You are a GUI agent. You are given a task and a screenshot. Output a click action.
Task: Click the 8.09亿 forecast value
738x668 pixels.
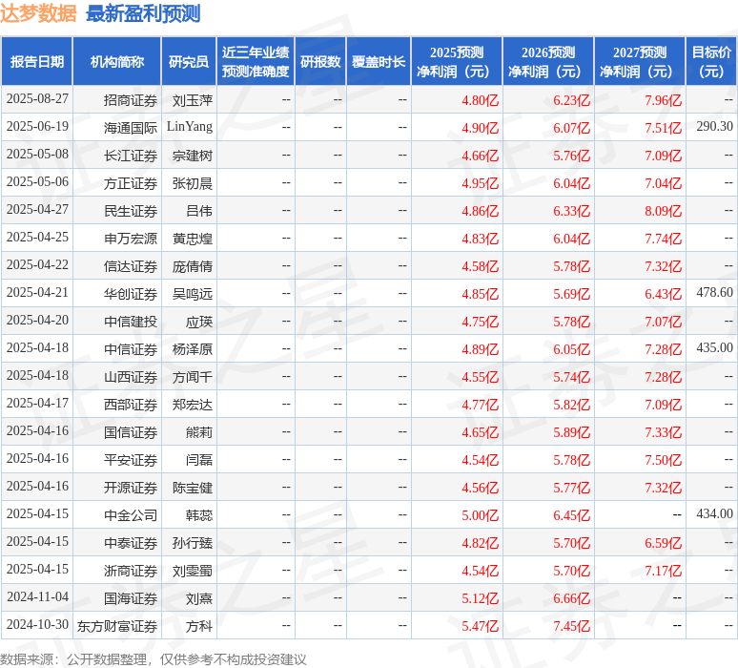(663, 211)
